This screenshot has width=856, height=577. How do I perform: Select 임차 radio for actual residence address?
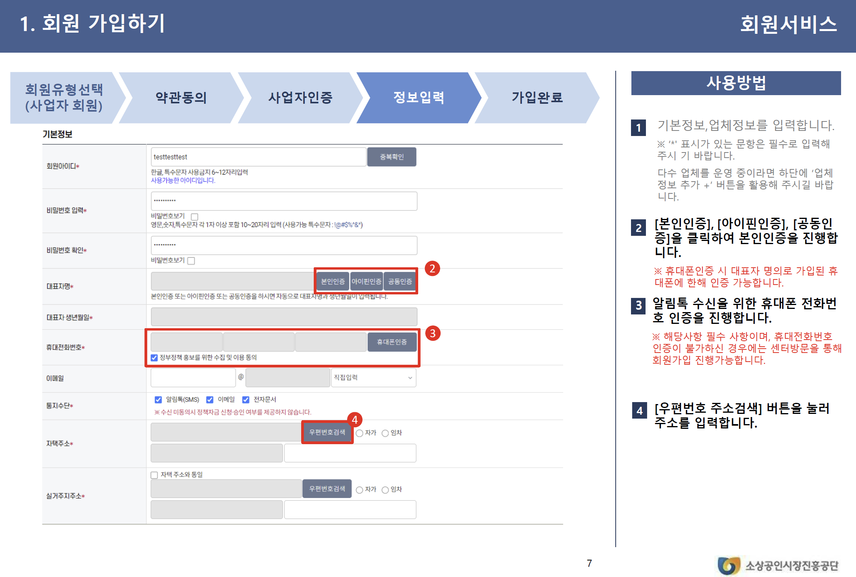tap(385, 490)
